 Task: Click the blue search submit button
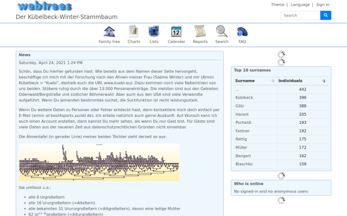click(x=326, y=15)
